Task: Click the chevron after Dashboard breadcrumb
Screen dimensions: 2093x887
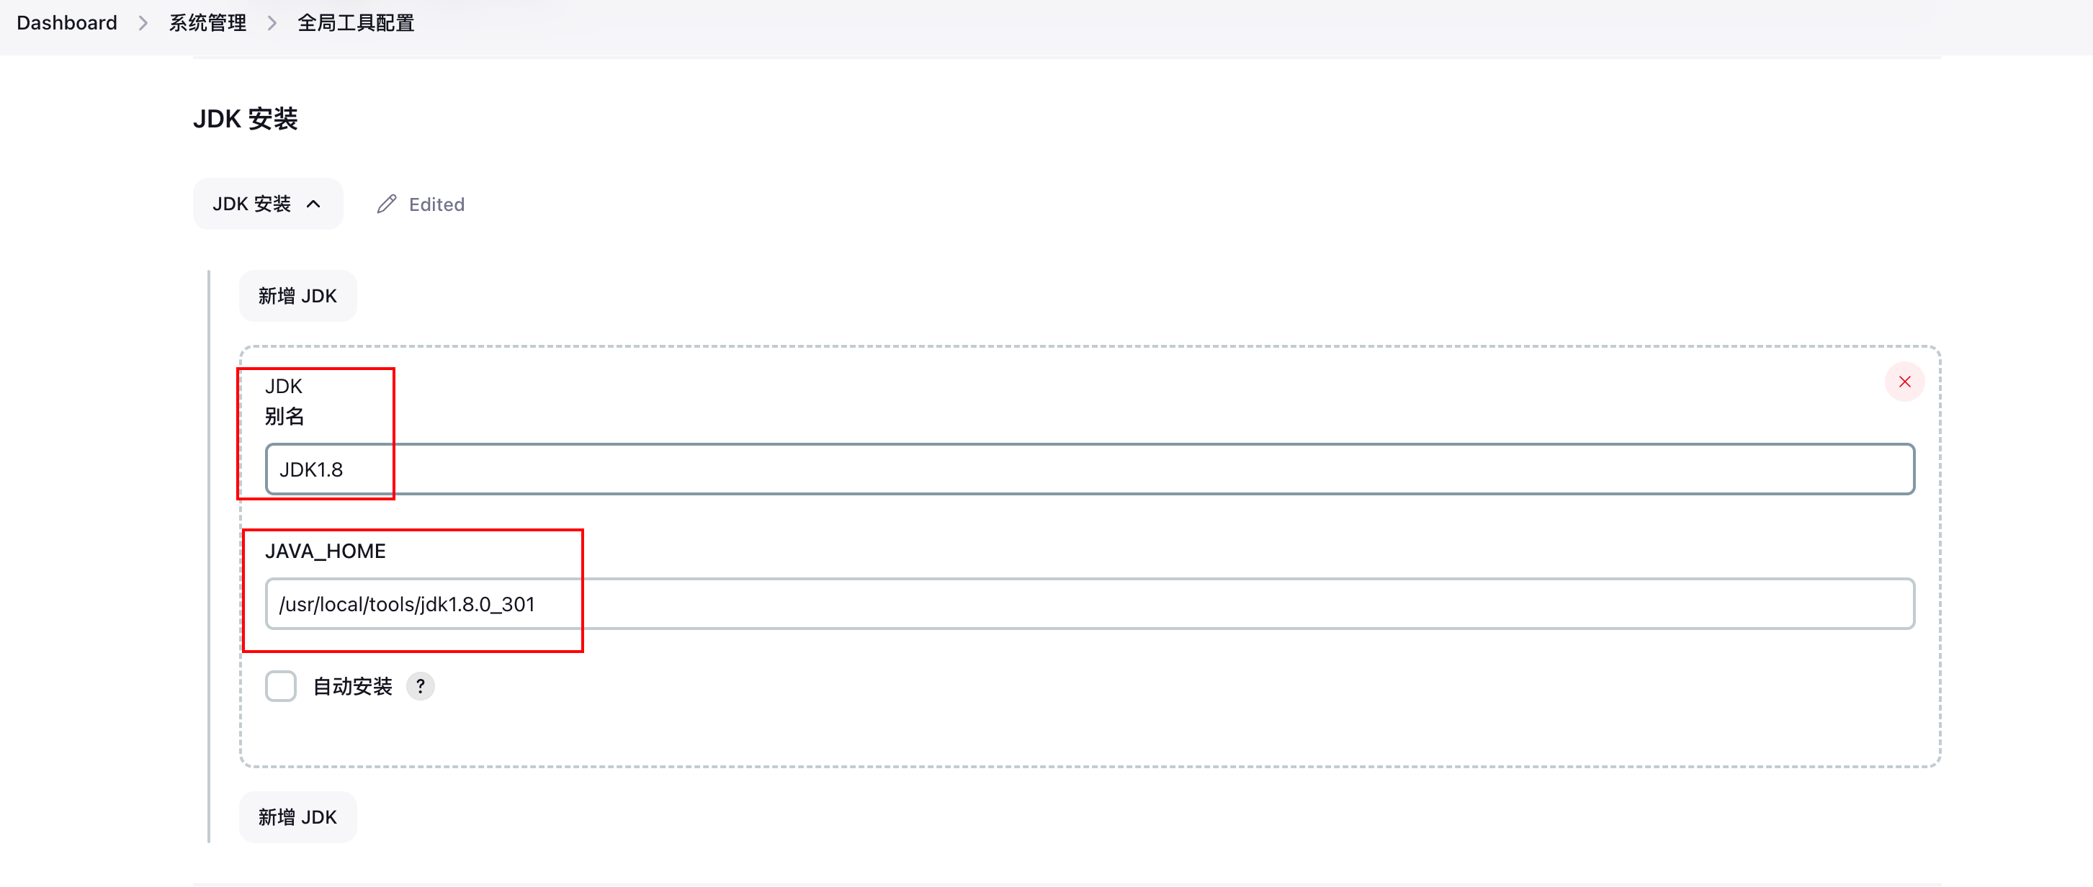Action: click(x=143, y=23)
